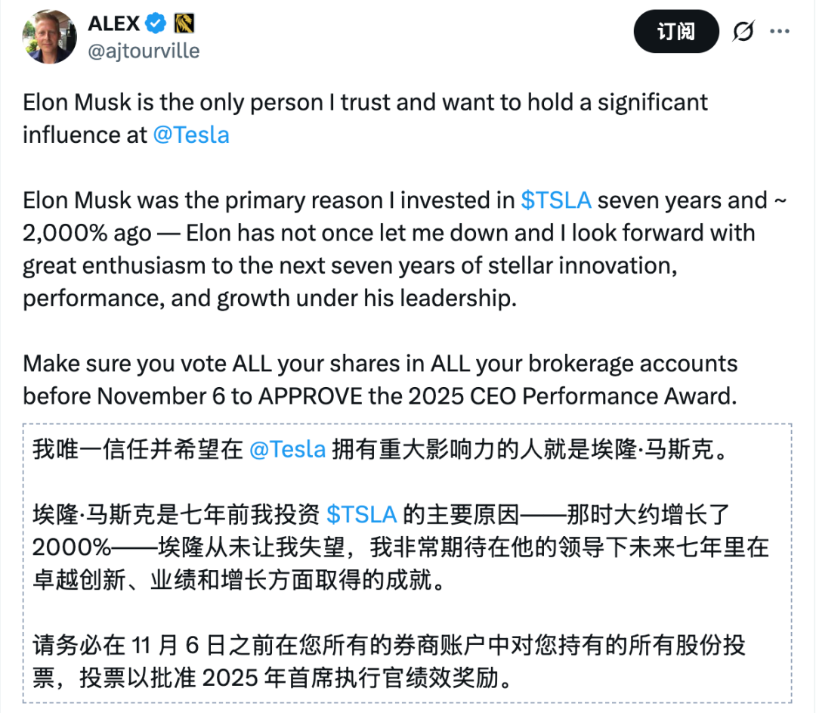The image size is (816, 713).
Task: Click the @Tesla mention in the Chinese translation
Action: 287,449
